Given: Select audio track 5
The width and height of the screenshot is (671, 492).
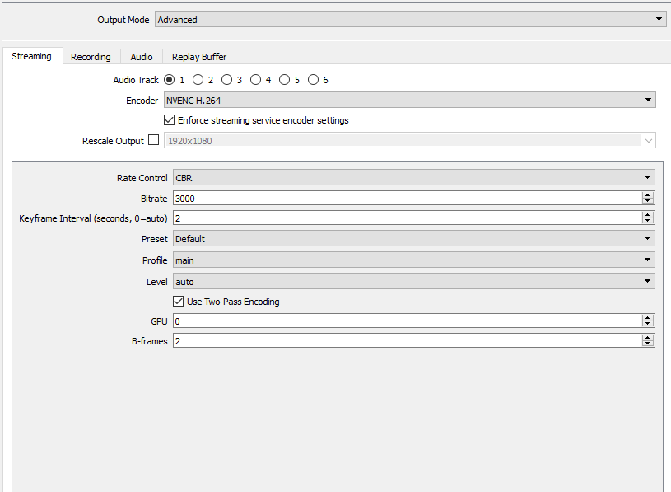Looking at the screenshot, I should click(285, 80).
